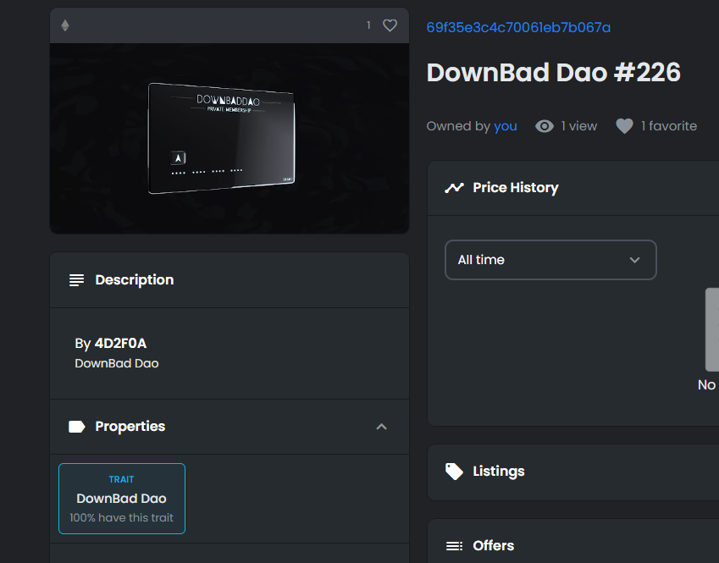Image resolution: width=719 pixels, height=563 pixels.
Task: Open the DownBad Dao membership card image
Action: pos(230,139)
